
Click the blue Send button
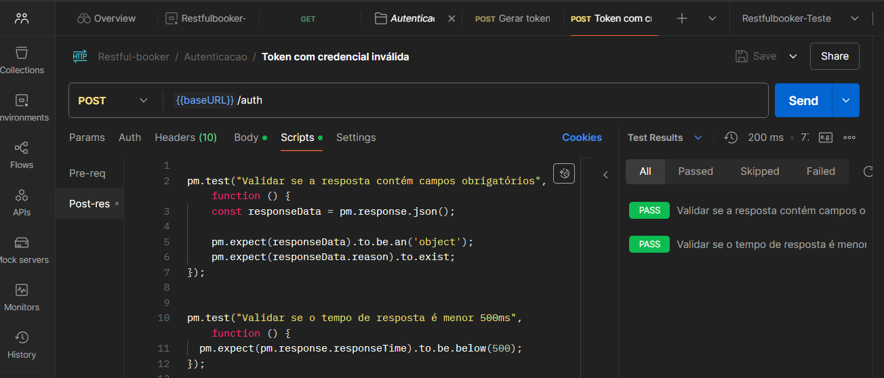(803, 100)
